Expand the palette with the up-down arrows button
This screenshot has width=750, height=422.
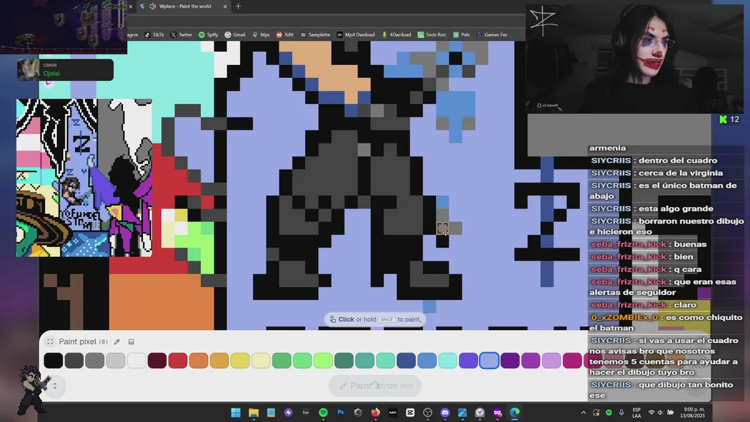click(54, 386)
